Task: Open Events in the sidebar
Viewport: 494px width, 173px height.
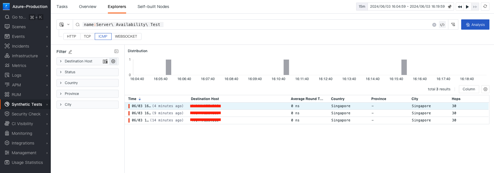Action: [x=25, y=36]
